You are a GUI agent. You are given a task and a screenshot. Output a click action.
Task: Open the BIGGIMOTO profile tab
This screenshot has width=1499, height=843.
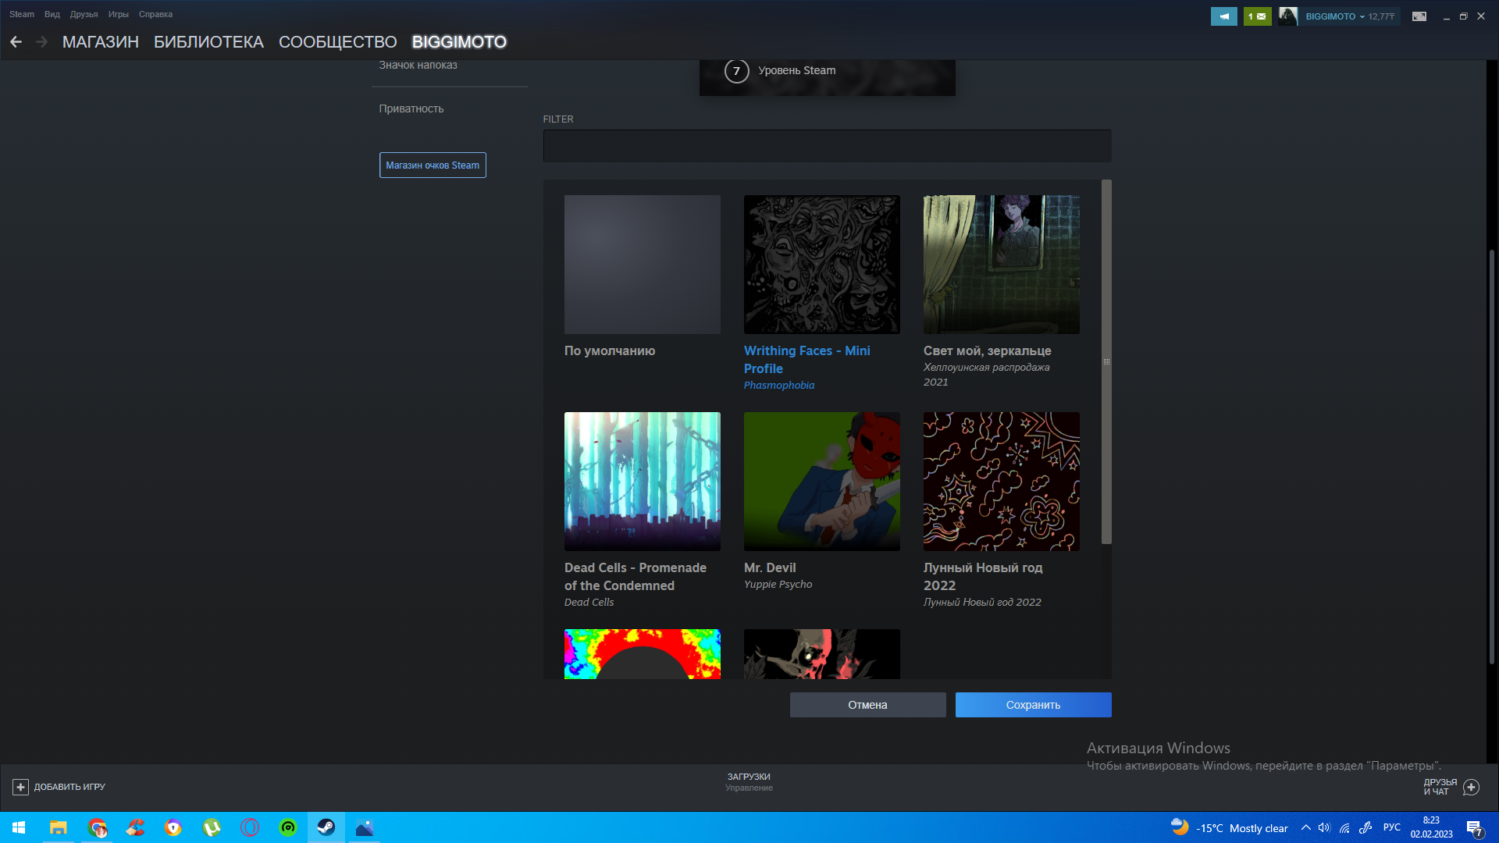(x=459, y=42)
